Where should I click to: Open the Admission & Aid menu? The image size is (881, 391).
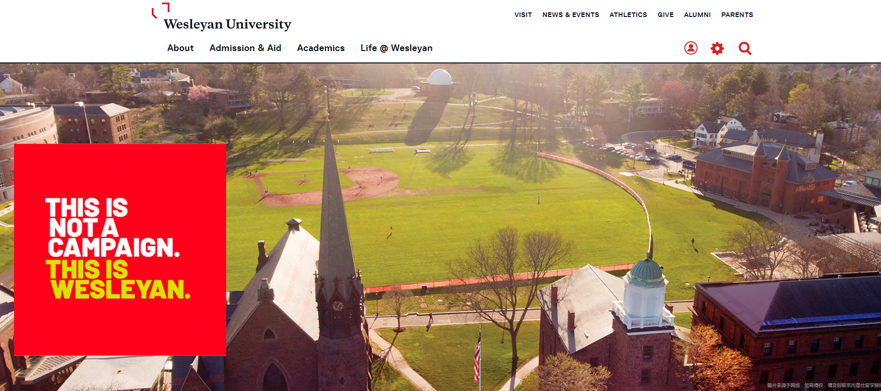click(x=245, y=48)
